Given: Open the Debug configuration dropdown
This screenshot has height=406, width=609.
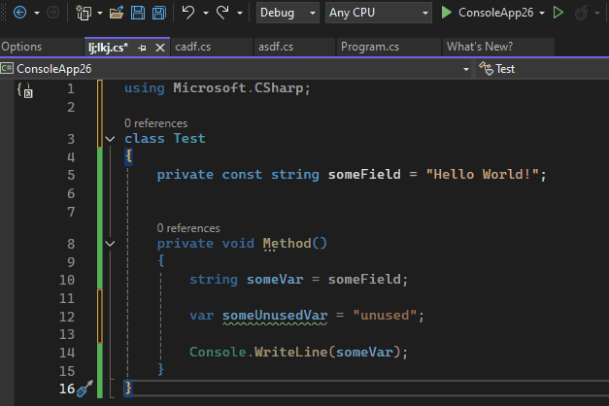Looking at the screenshot, I should pos(288,13).
